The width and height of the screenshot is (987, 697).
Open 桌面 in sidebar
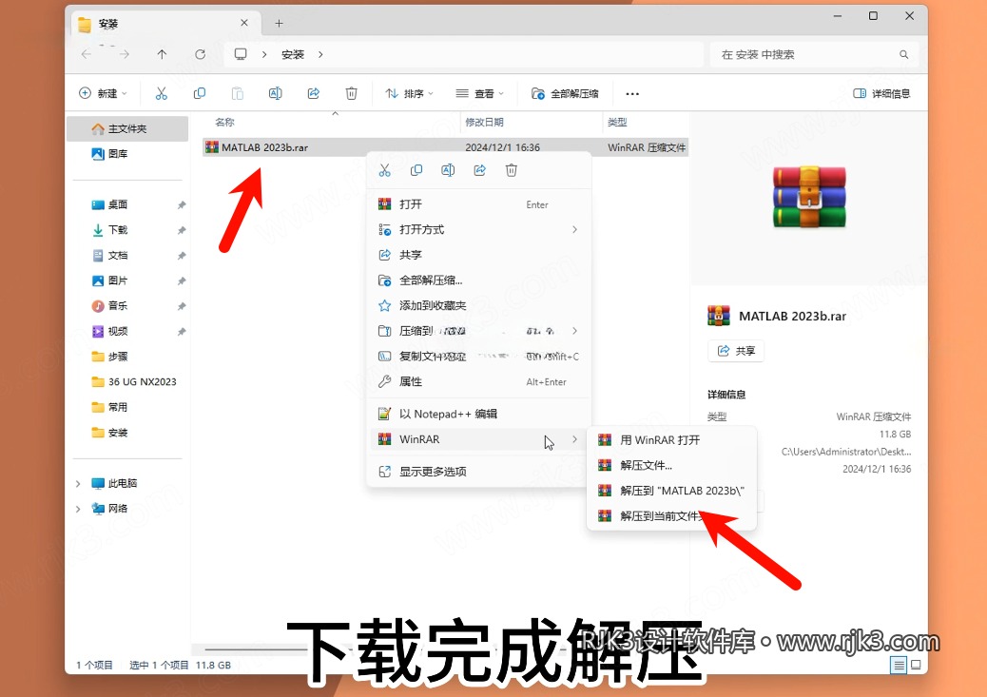click(x=127, y=204)
